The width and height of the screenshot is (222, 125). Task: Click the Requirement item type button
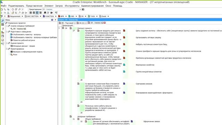(14, 16)
